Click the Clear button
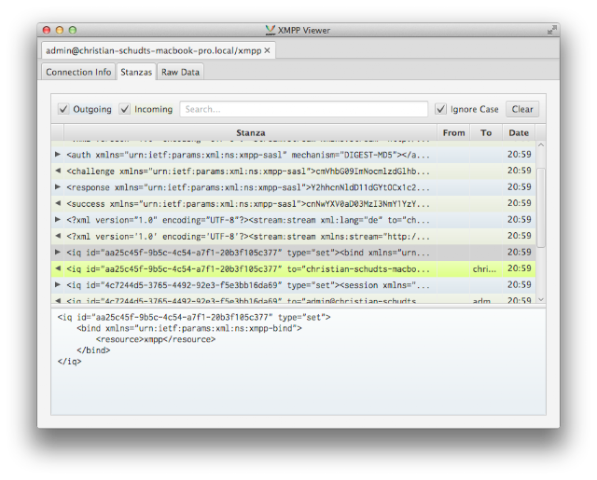597x480 pixels. (x=522, y=109)
